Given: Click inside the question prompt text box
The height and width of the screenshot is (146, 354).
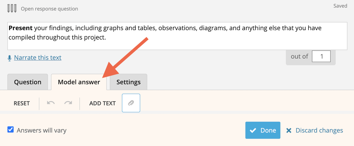Looking at the screenshot, I should (x=177, y=36).
